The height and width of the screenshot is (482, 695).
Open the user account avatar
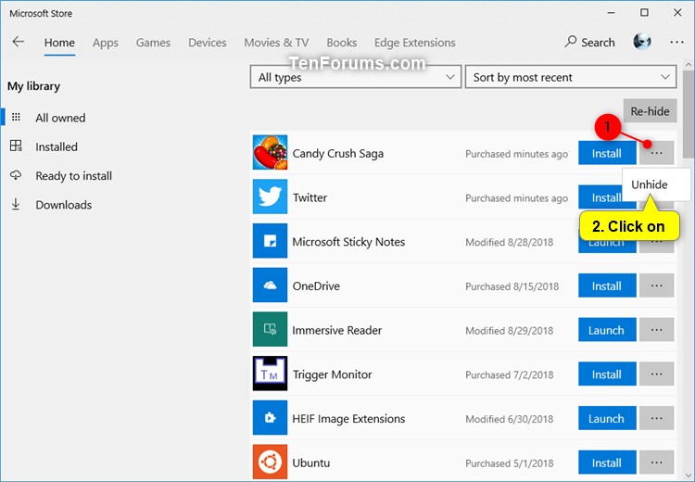(642, 42)
